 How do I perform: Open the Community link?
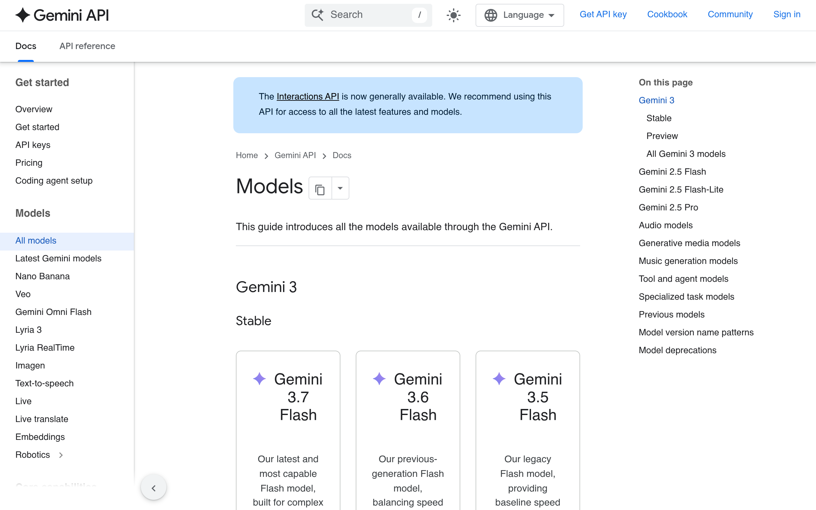coord(730,15)
